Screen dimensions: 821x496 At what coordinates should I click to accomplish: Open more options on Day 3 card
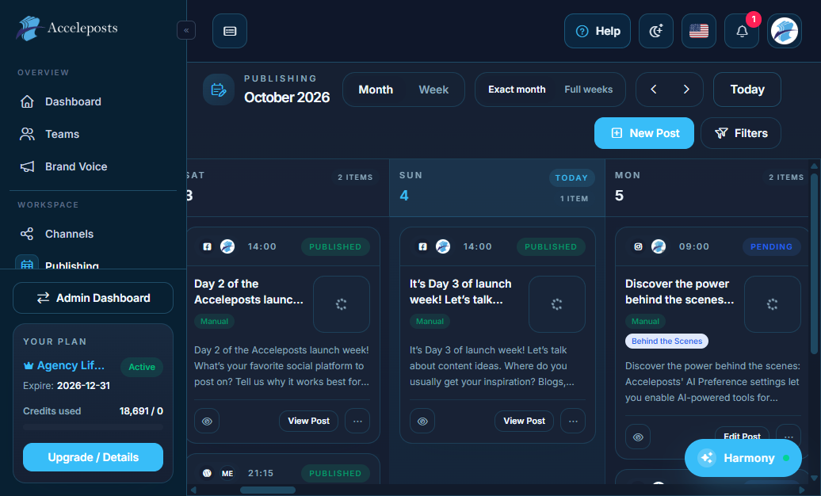pos(573,421)
